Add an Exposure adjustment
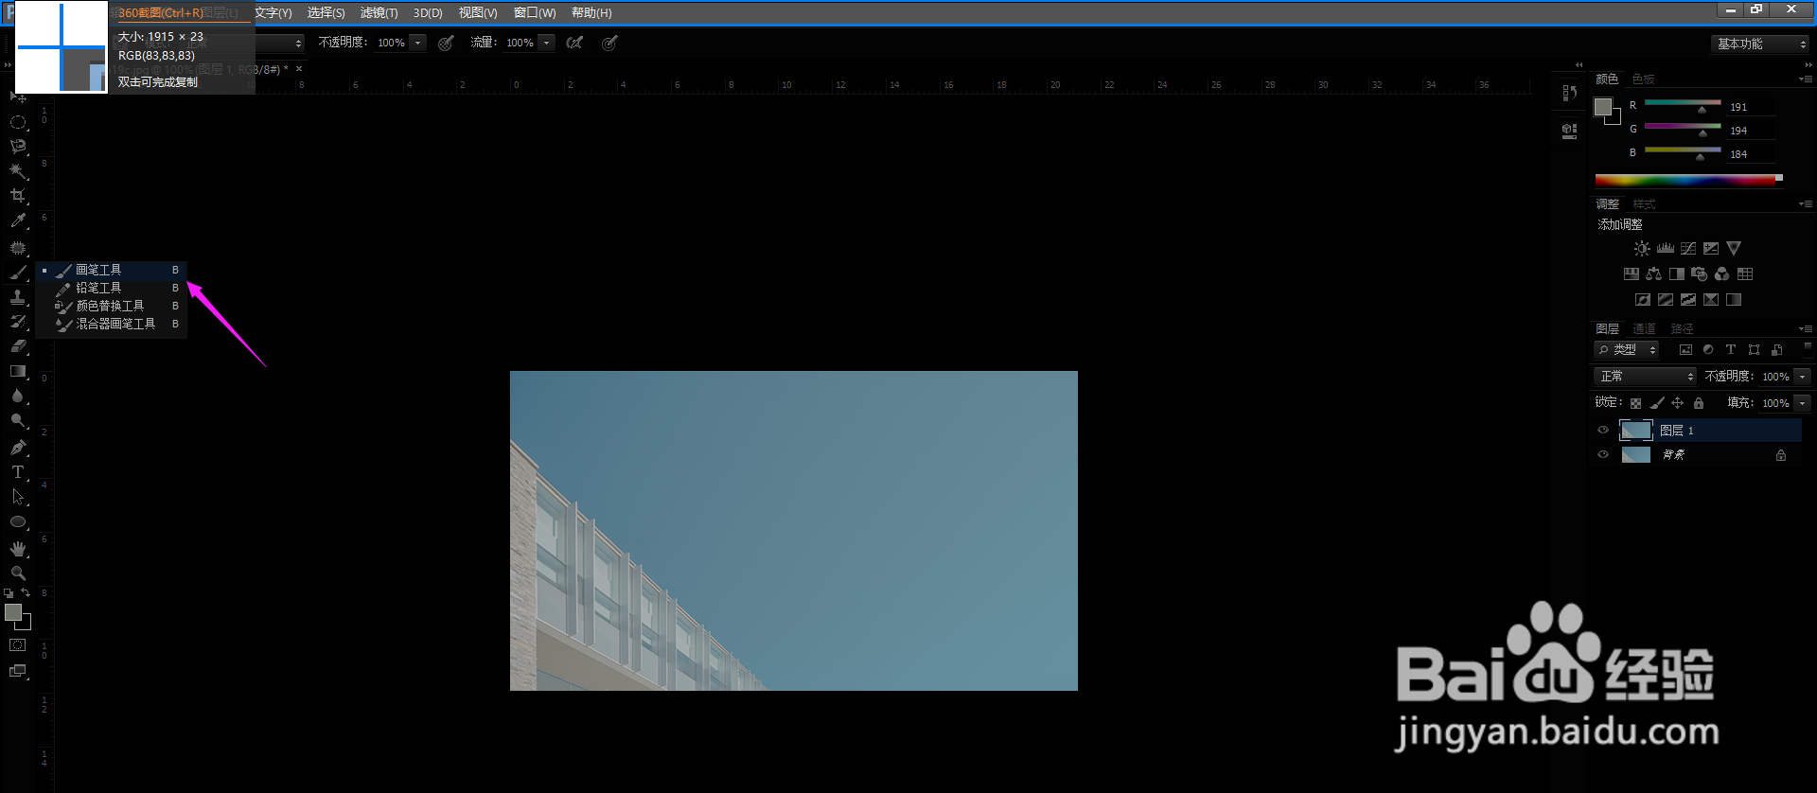Screen dimensions: 1817x793 point(1711,248)
